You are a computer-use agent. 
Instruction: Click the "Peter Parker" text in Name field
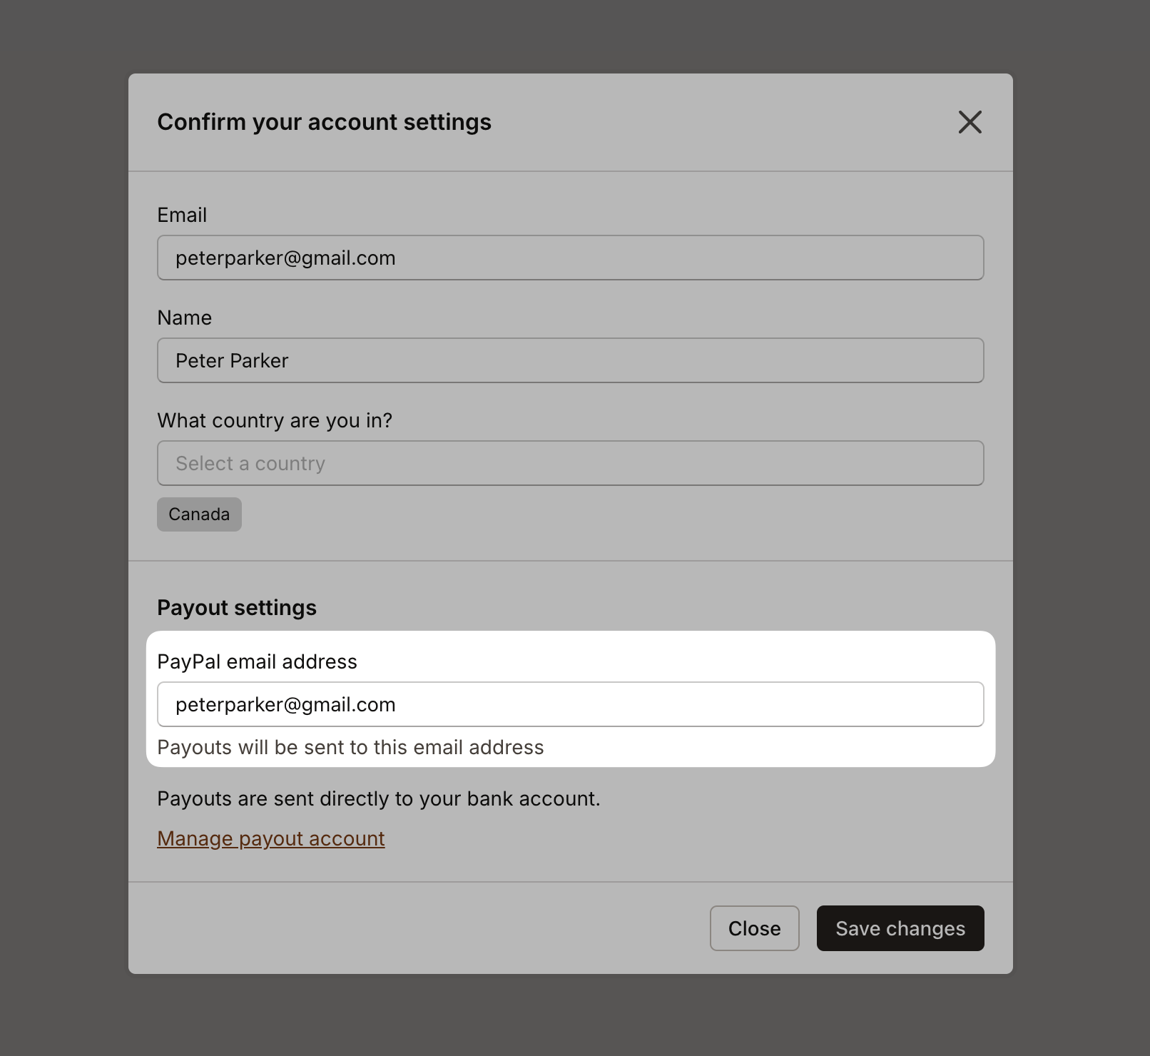[x=232, y=360]
